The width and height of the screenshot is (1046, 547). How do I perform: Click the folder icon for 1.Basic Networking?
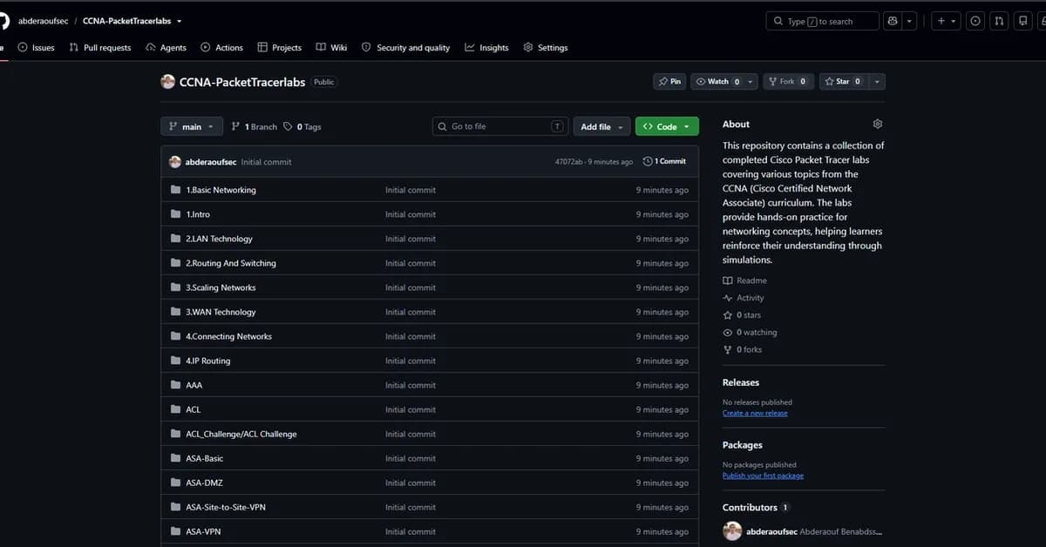(x=175, y=190)
